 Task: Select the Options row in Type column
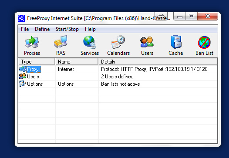pyautogui.click(x=35, y=84)
